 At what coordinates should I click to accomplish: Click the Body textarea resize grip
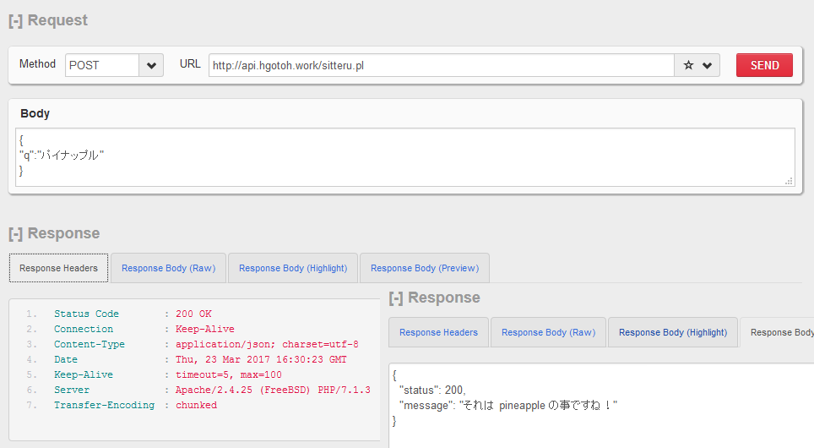point(789,181)
